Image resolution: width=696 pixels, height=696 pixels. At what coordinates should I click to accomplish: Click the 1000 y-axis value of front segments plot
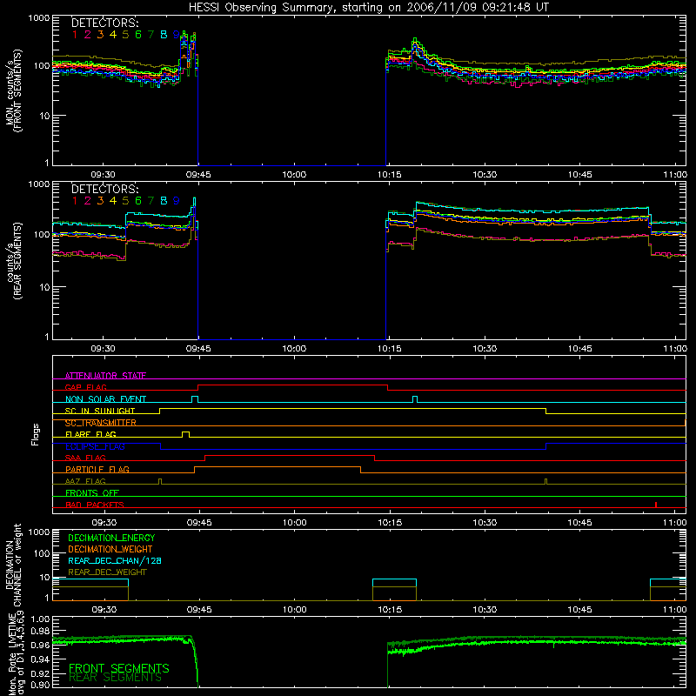39,17
